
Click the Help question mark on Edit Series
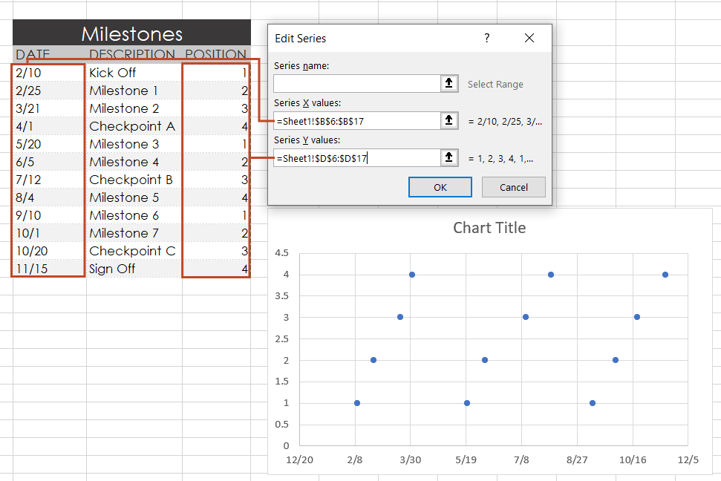click(x=486, y=38)
